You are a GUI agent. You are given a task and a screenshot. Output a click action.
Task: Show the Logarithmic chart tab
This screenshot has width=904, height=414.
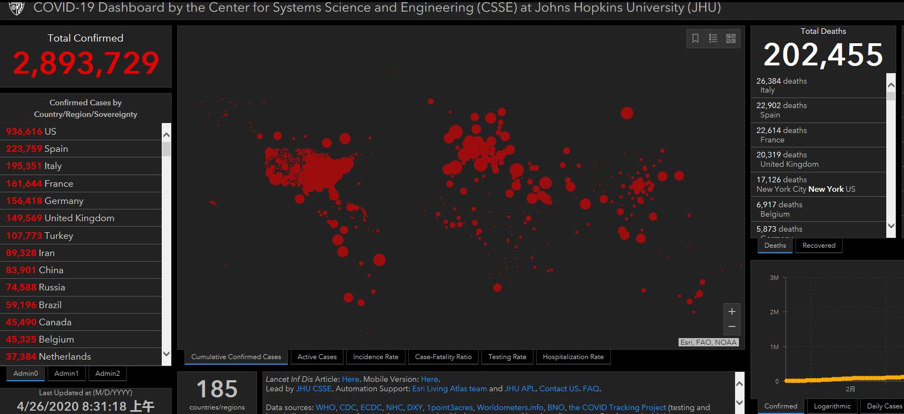832,406
